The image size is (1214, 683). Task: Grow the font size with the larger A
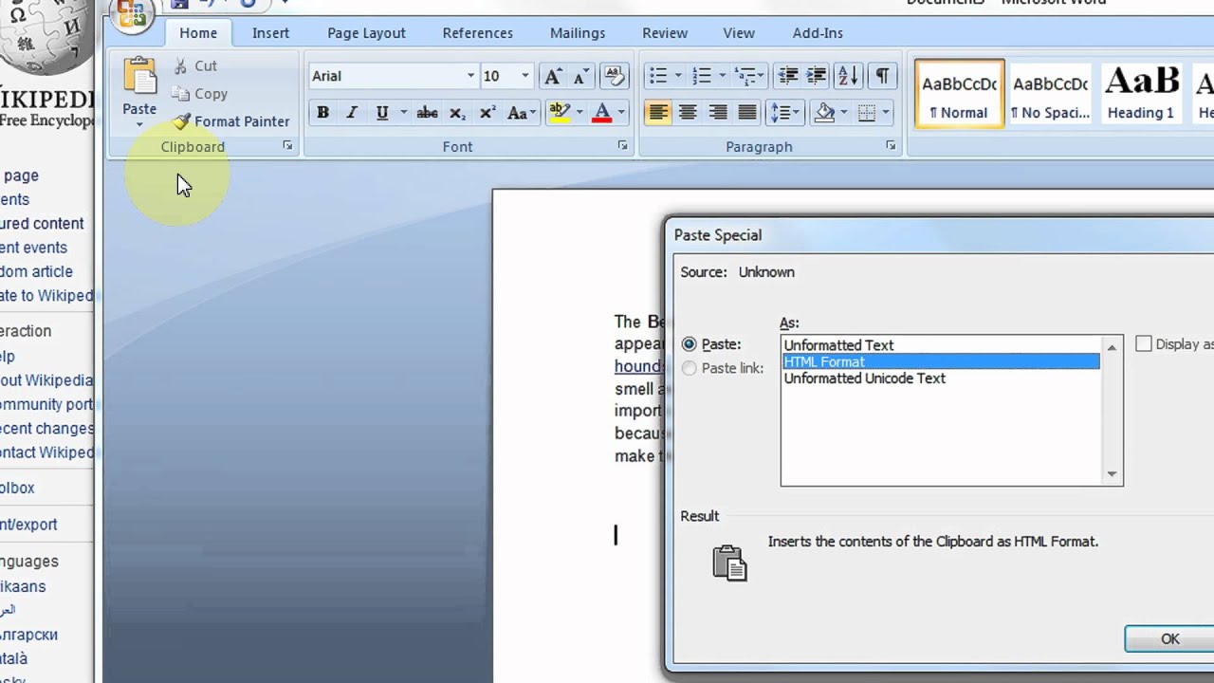pos(553,76)
